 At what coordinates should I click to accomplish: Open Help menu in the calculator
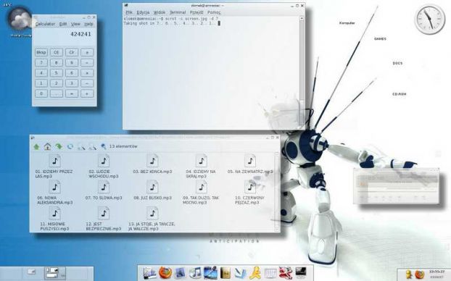tap(88, 24)
